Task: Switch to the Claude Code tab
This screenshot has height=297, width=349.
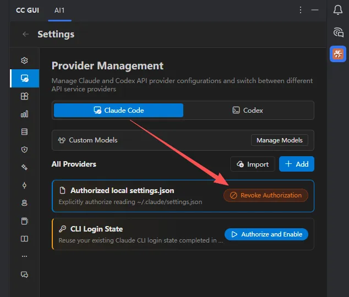Action: [118, 110]
